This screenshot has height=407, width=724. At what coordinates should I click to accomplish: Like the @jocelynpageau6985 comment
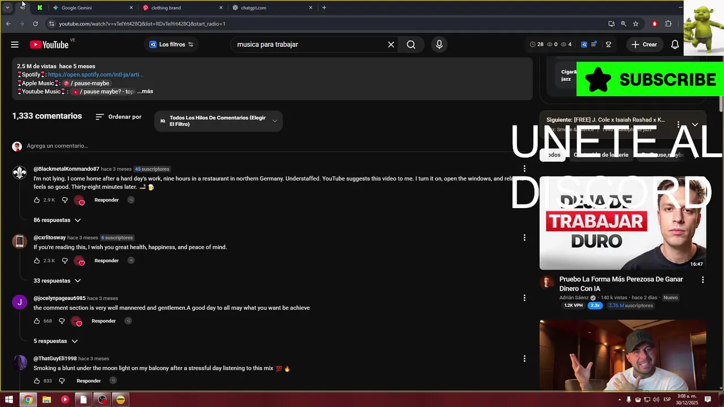point(37,321)
